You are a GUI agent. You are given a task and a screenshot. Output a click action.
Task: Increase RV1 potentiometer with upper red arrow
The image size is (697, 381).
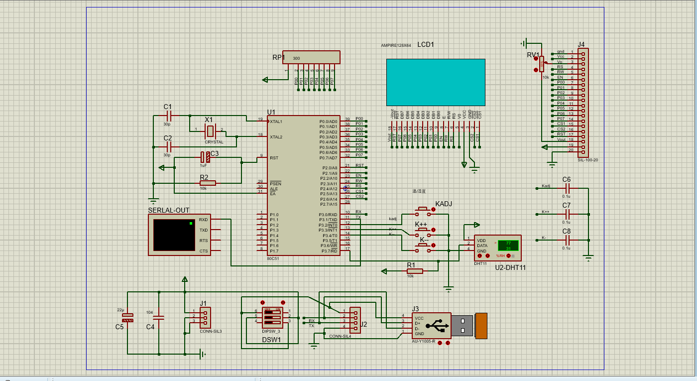point(536,58)
